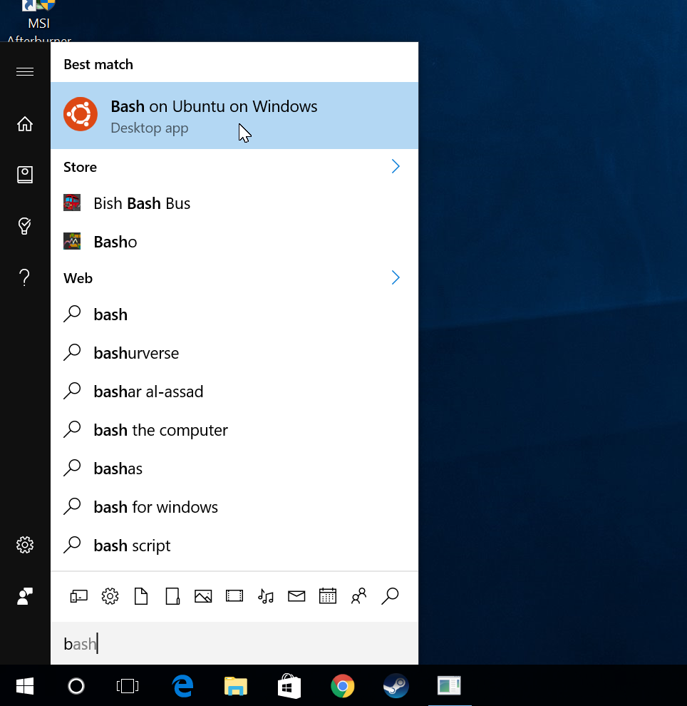This screenshot has width=687, height=706.
Task: Select bash the computer web suggestion
Action: 234,430
